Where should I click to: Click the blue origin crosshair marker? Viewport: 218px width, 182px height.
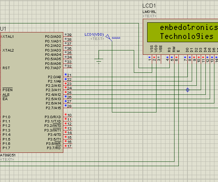click(x=187, y=90)
